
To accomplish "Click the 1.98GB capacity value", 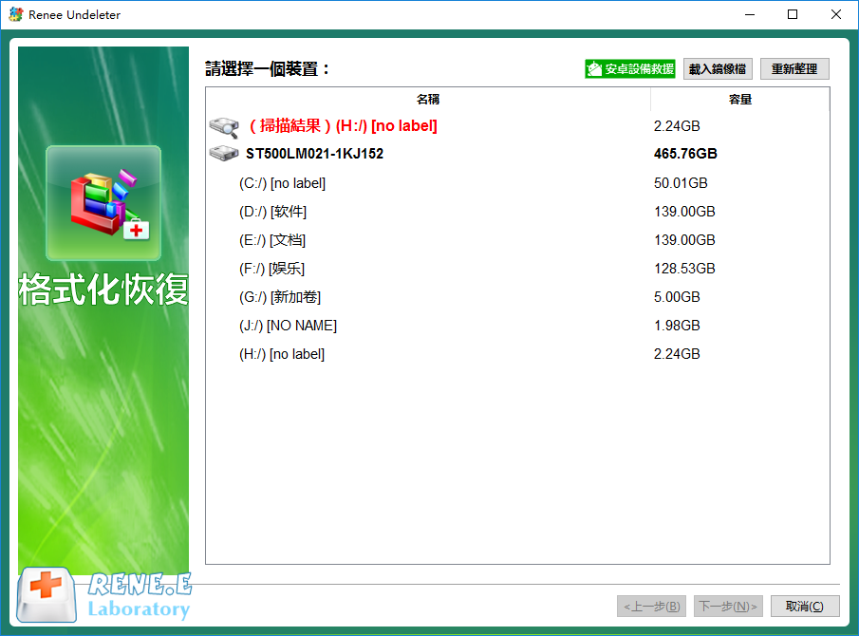I will pos(677,326).
